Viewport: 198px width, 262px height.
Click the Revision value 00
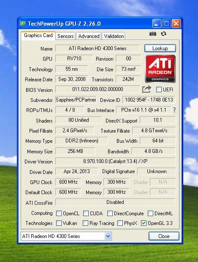[128, 59]
